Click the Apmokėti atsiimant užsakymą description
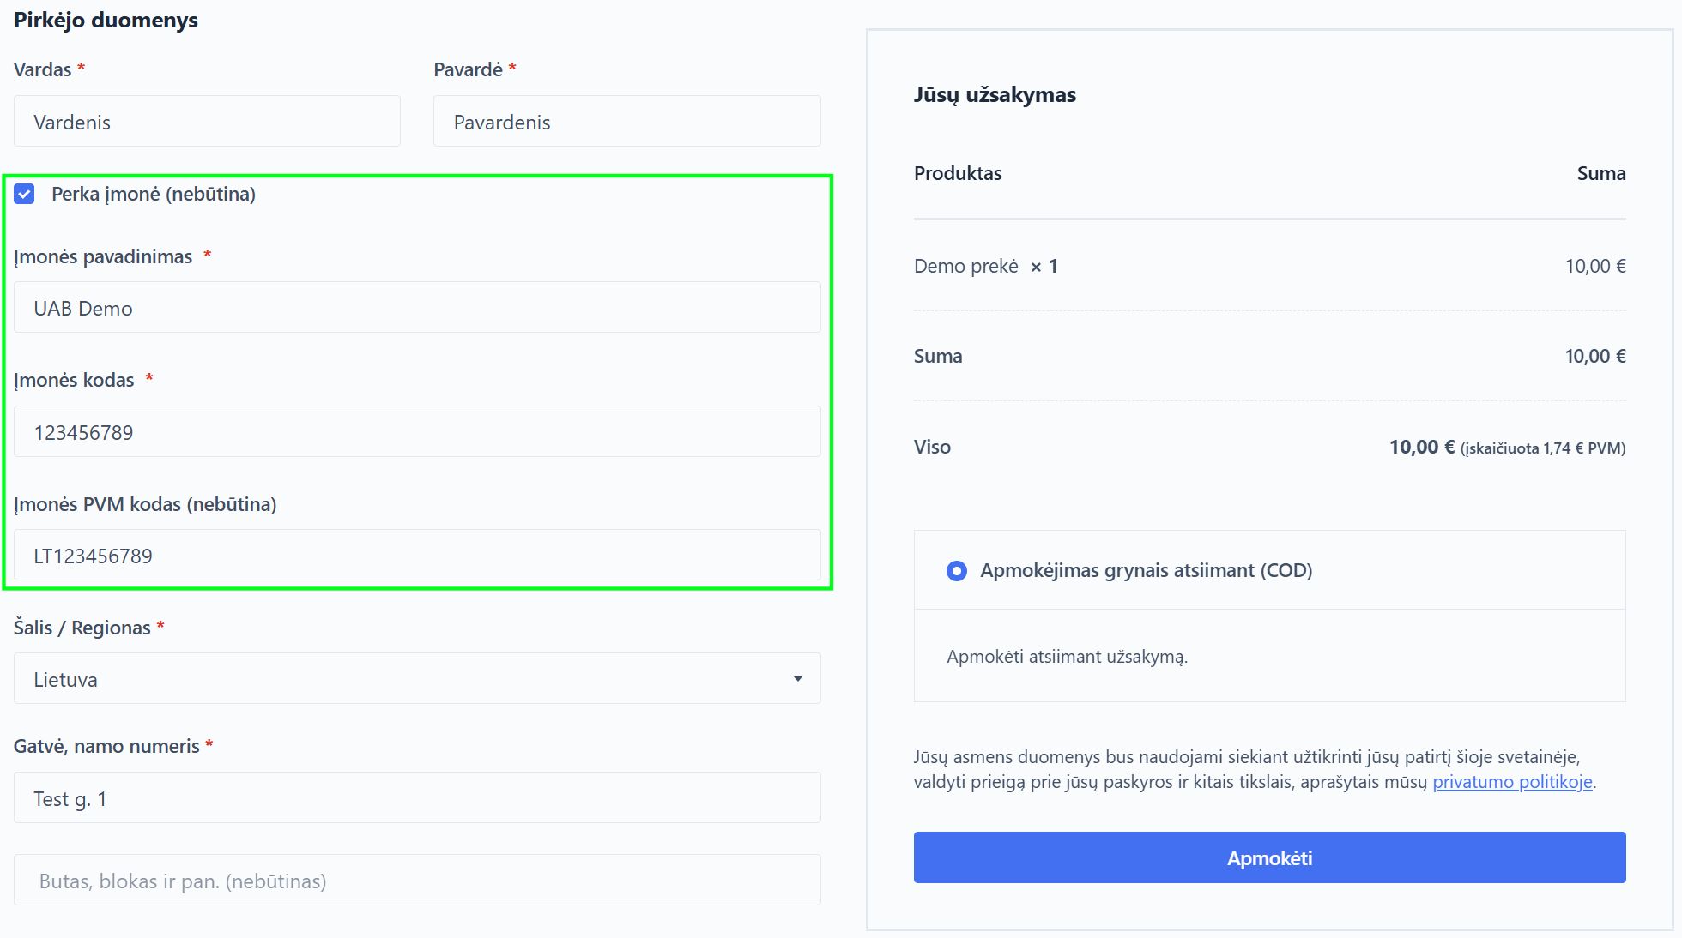 pyautogui.click(x=1067, y=657)
